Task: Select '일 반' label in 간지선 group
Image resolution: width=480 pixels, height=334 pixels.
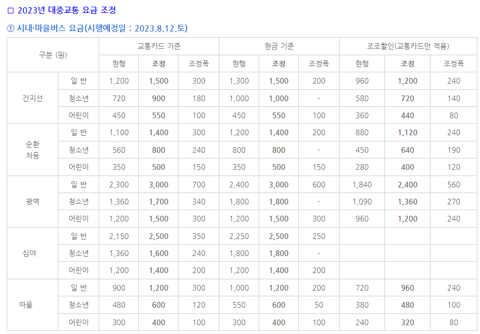Action: pyautogui.click(x=78, y=81)
